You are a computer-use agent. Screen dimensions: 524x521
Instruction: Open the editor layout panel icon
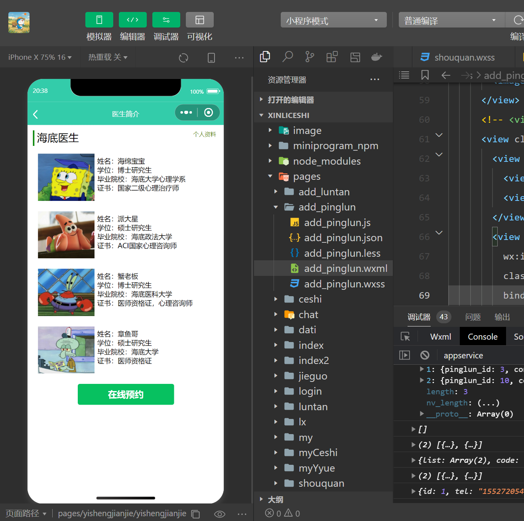coord(355,57)
